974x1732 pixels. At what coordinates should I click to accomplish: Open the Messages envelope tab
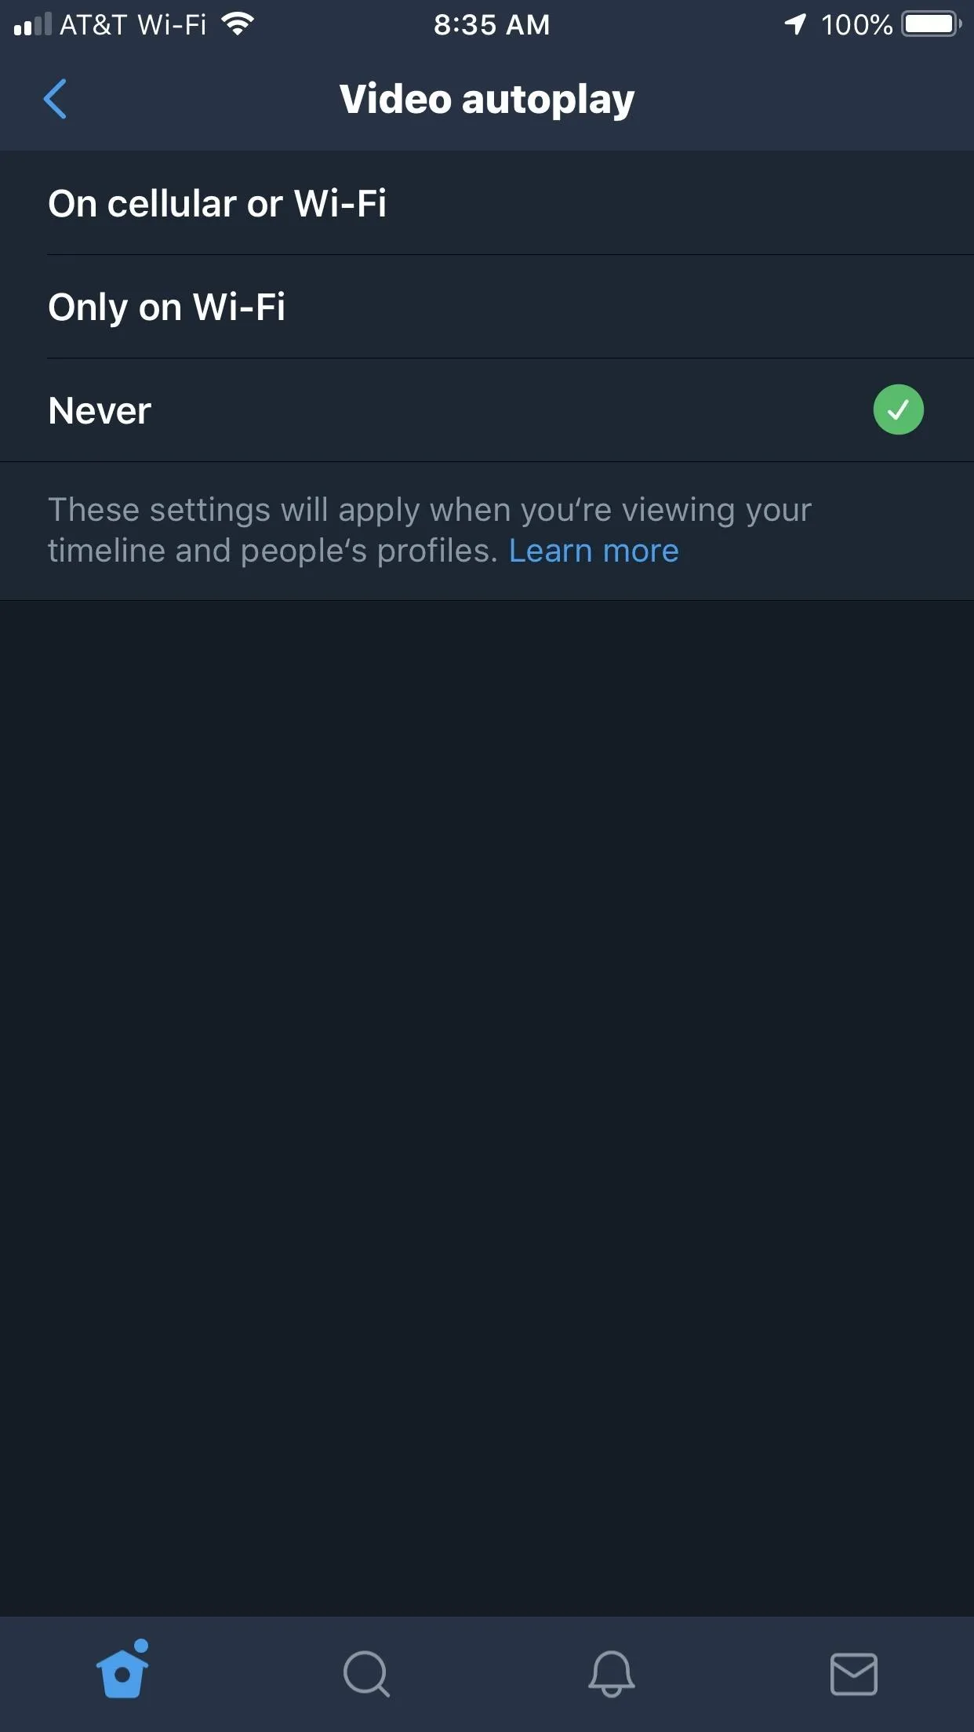(853, 1674)
